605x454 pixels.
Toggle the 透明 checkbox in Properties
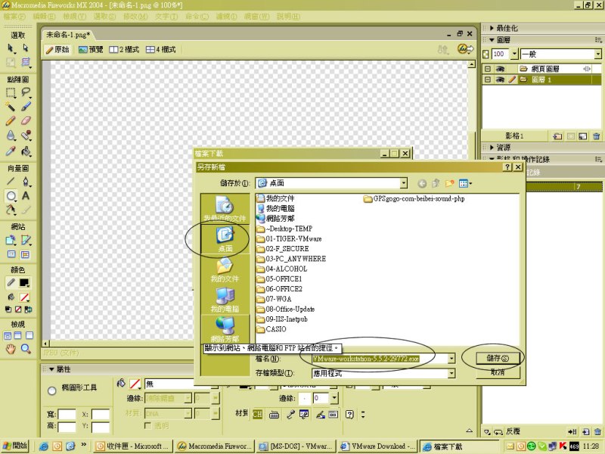click(147, 425)
